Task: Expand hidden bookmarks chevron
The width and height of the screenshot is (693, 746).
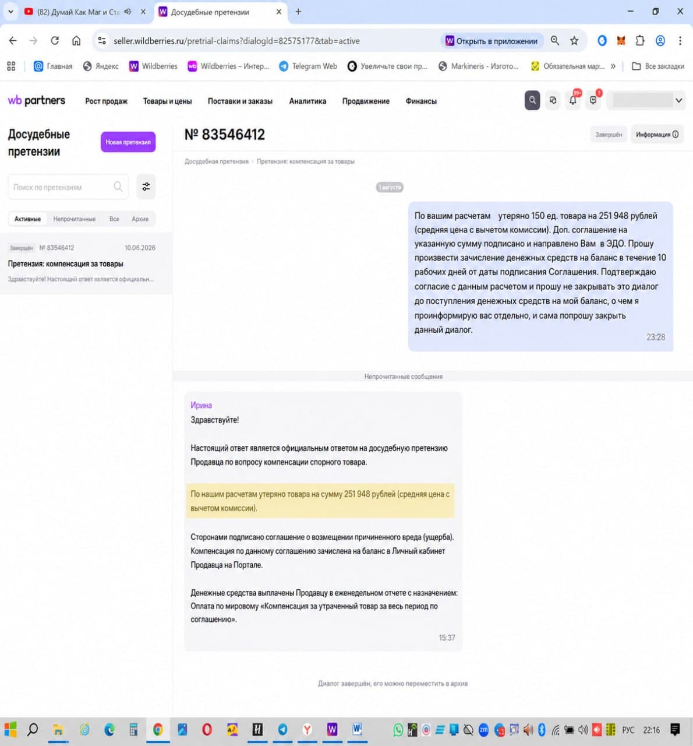Action: tap(613, 66)
